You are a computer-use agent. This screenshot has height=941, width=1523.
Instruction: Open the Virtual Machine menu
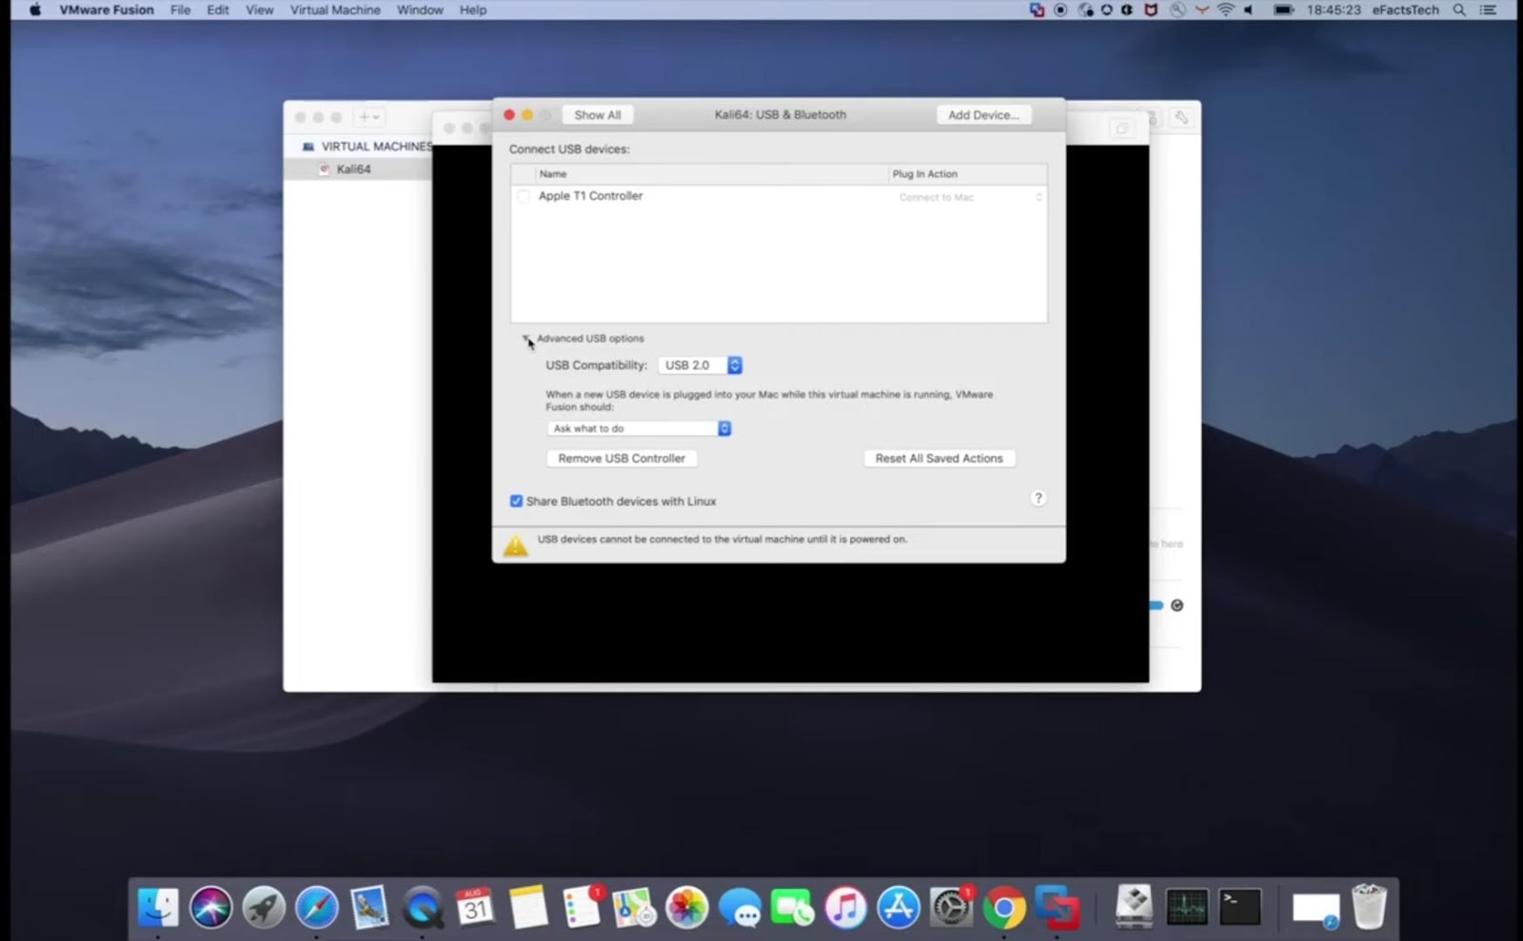(x=335, y=10)
